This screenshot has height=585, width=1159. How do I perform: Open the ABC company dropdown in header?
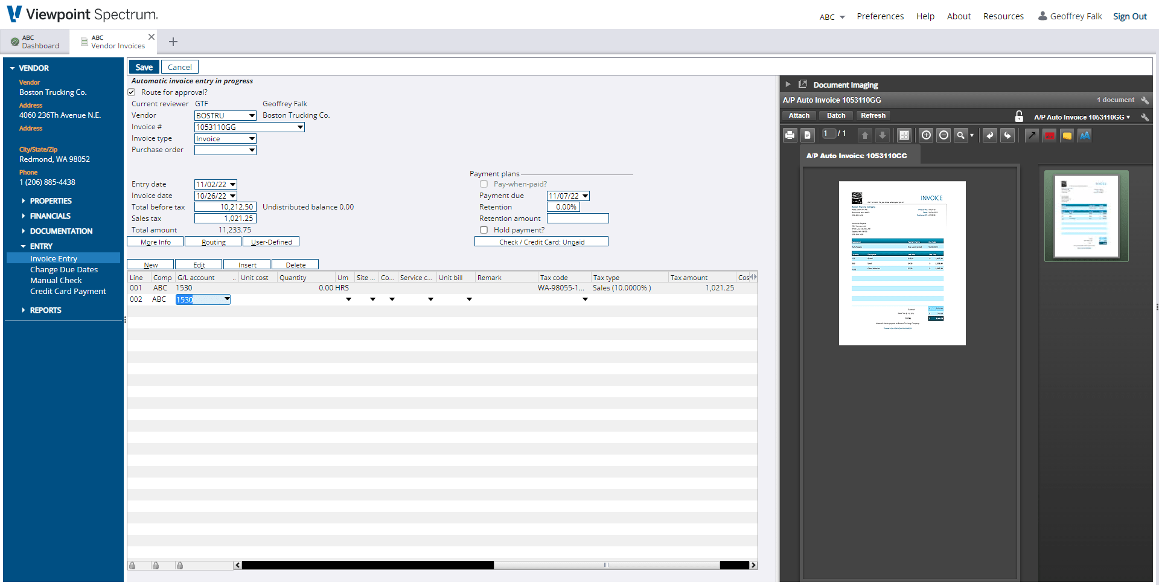tap(832, 17)
